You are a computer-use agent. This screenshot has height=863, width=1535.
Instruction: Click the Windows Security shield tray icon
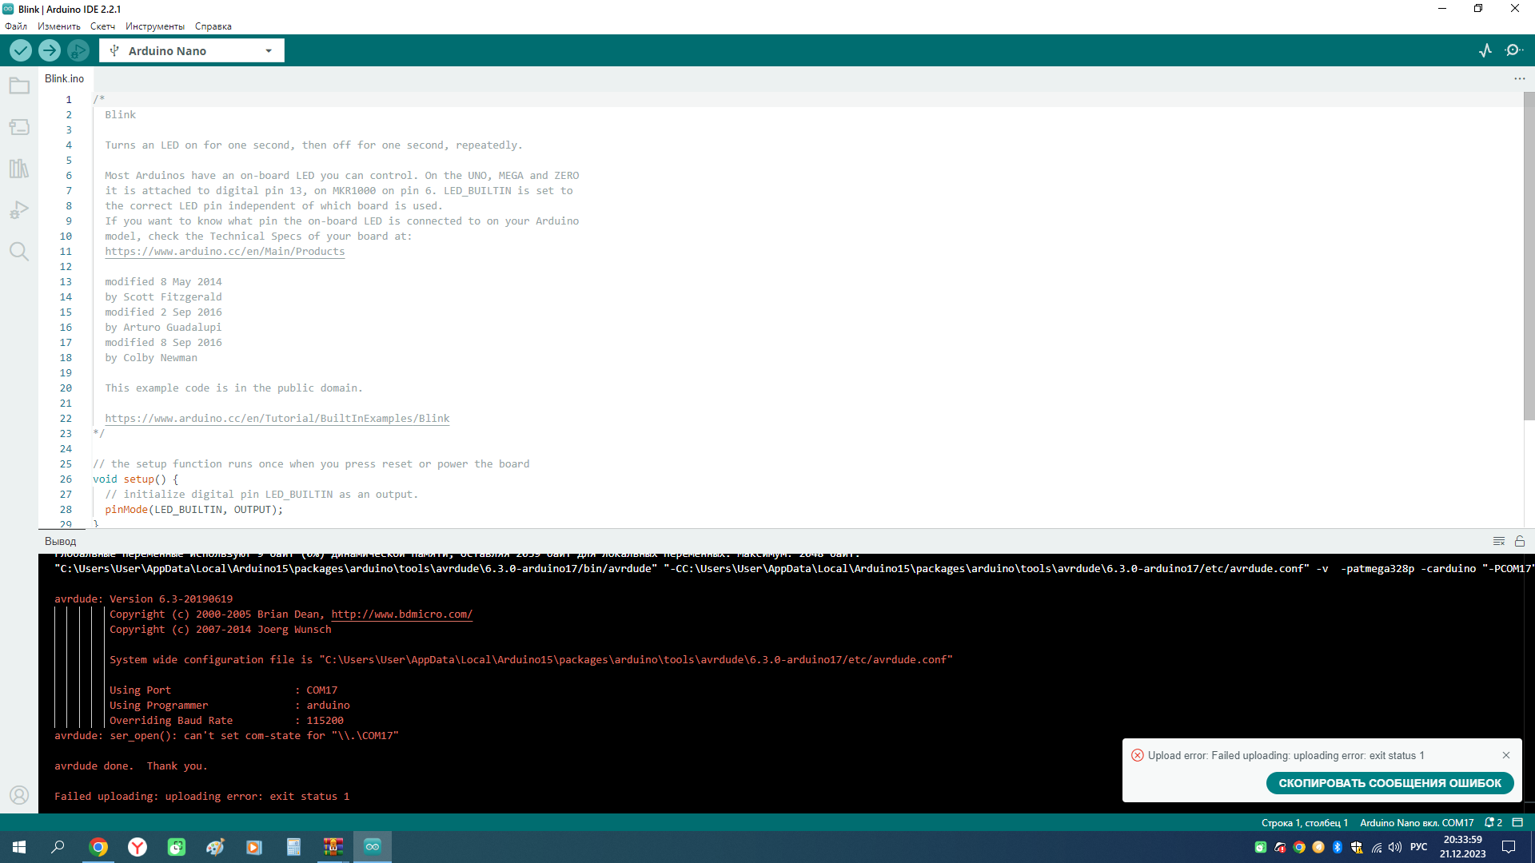(x=1357, y=847)
